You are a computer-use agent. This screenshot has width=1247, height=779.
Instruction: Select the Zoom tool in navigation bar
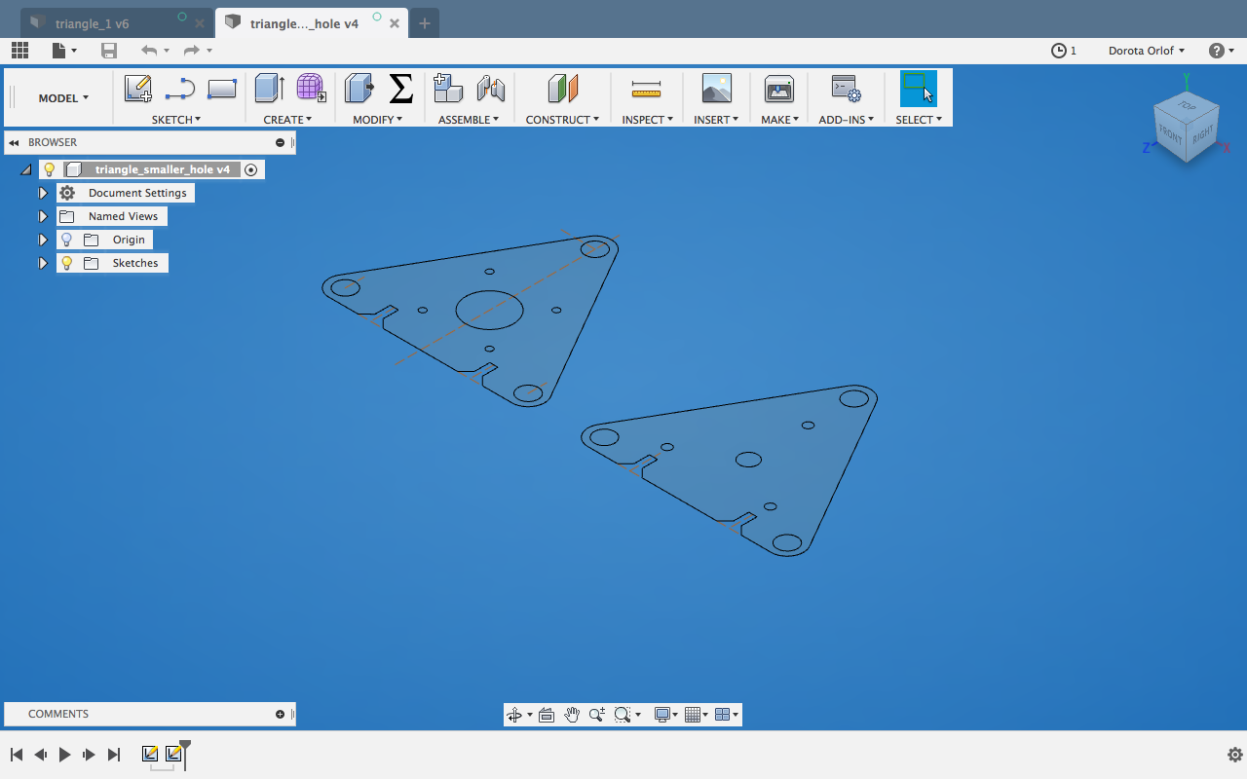596,715
